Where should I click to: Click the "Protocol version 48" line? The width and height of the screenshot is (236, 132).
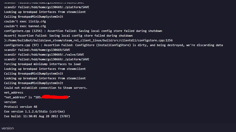click(x=21, y=107)
